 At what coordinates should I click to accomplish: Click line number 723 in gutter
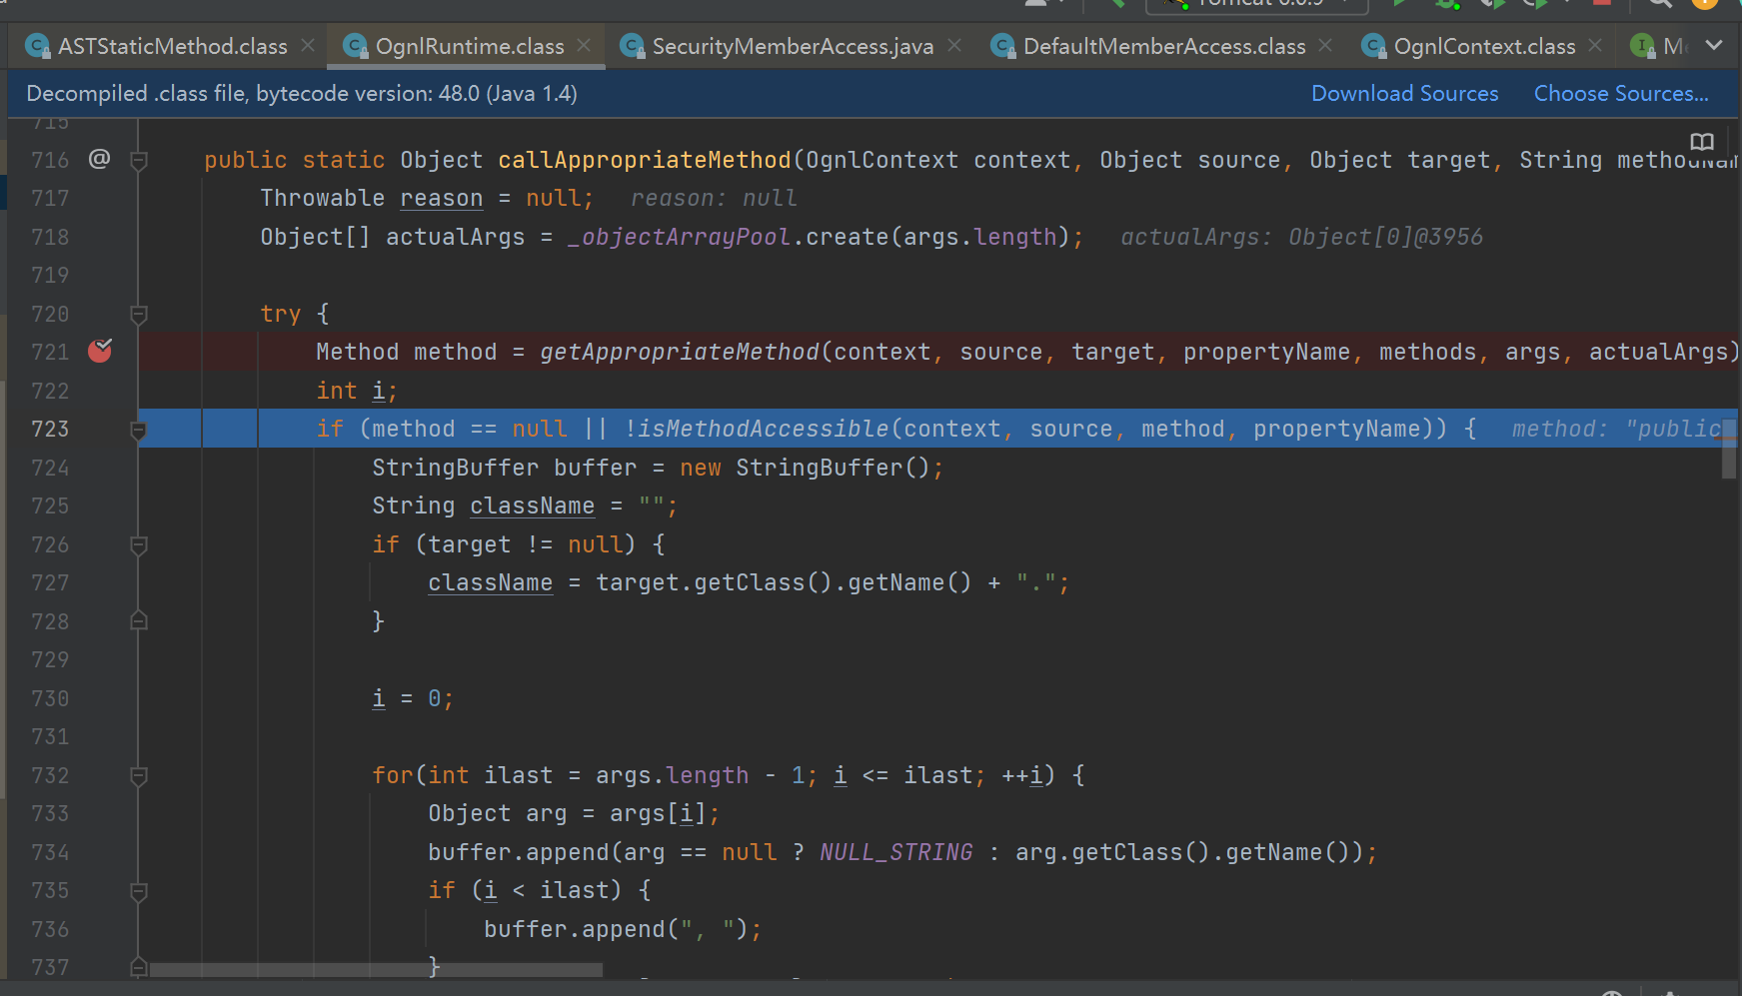tap(50, 429)
